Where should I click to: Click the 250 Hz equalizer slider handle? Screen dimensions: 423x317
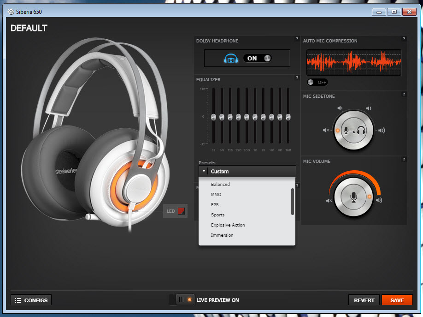(238, 117)
